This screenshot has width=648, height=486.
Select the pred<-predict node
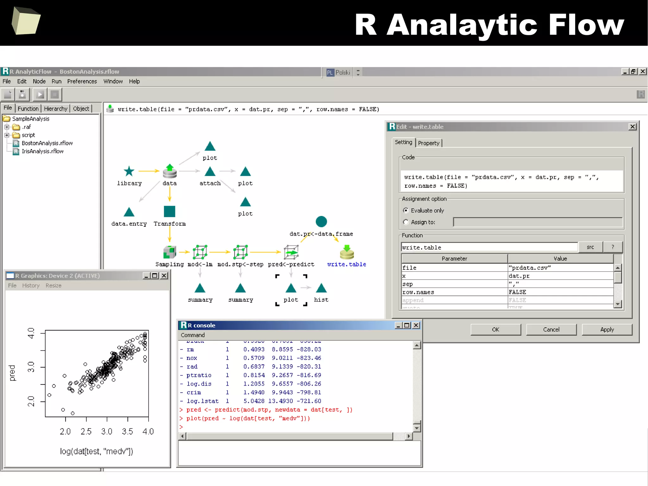point(291,252)
